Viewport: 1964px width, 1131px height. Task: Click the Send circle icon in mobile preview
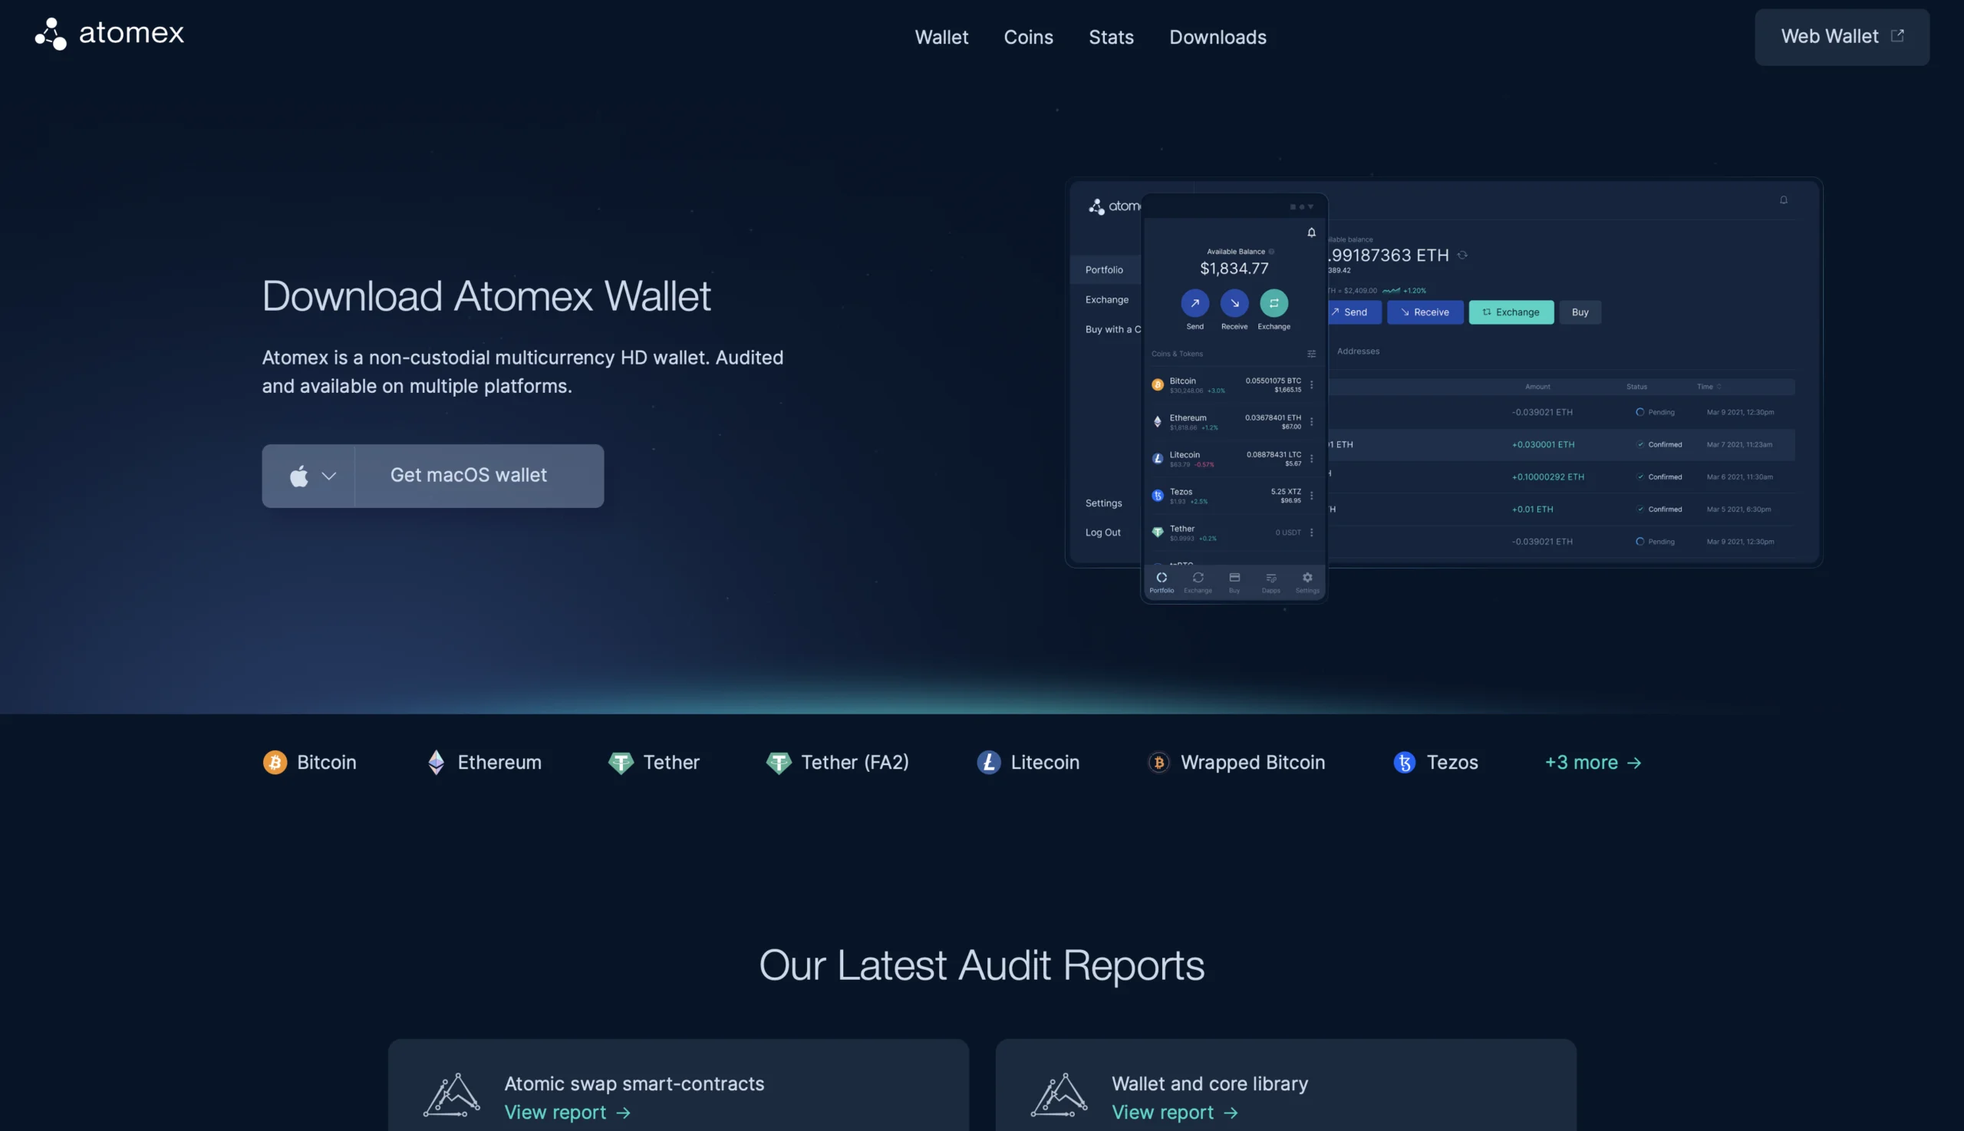tap(1195, 303)
